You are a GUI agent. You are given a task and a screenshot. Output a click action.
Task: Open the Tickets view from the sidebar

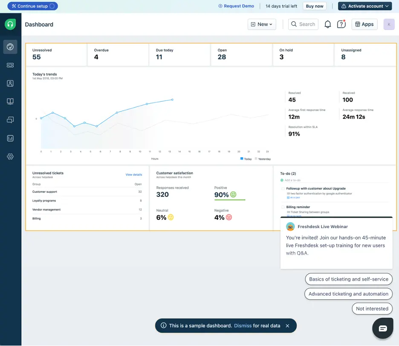click(x=10, y=65)
